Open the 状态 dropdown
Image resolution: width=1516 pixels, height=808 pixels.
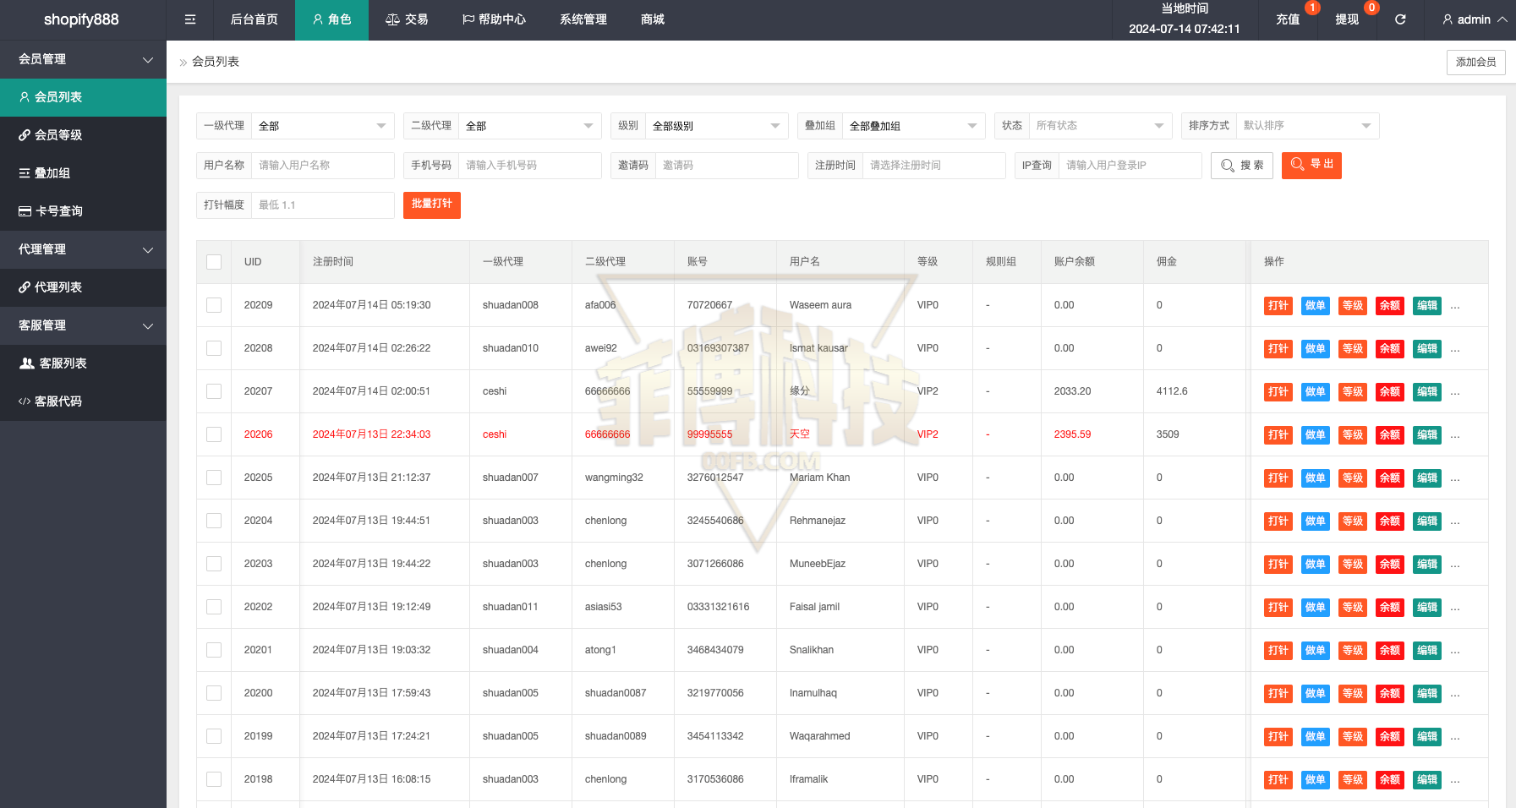pos(1100,126)
